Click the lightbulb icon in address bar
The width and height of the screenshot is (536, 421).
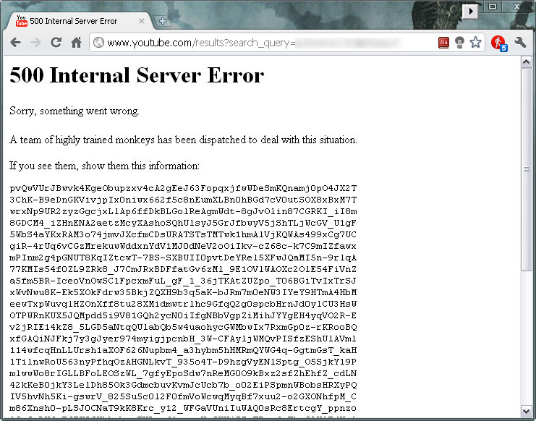click(459, 43)
